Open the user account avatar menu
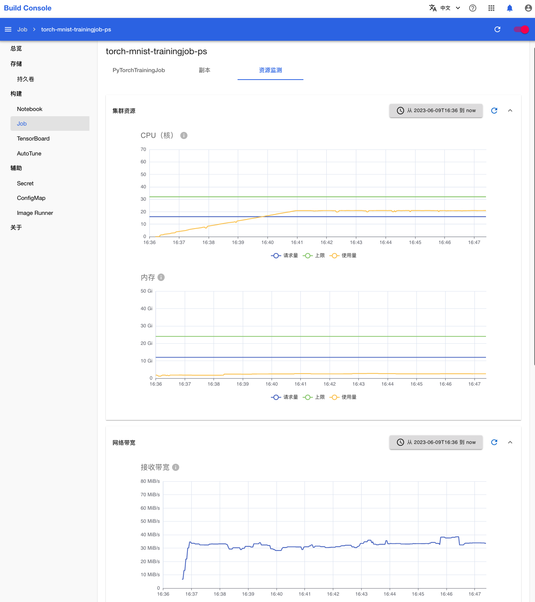This screenshot has width=535, height=602. coord(528,8)
